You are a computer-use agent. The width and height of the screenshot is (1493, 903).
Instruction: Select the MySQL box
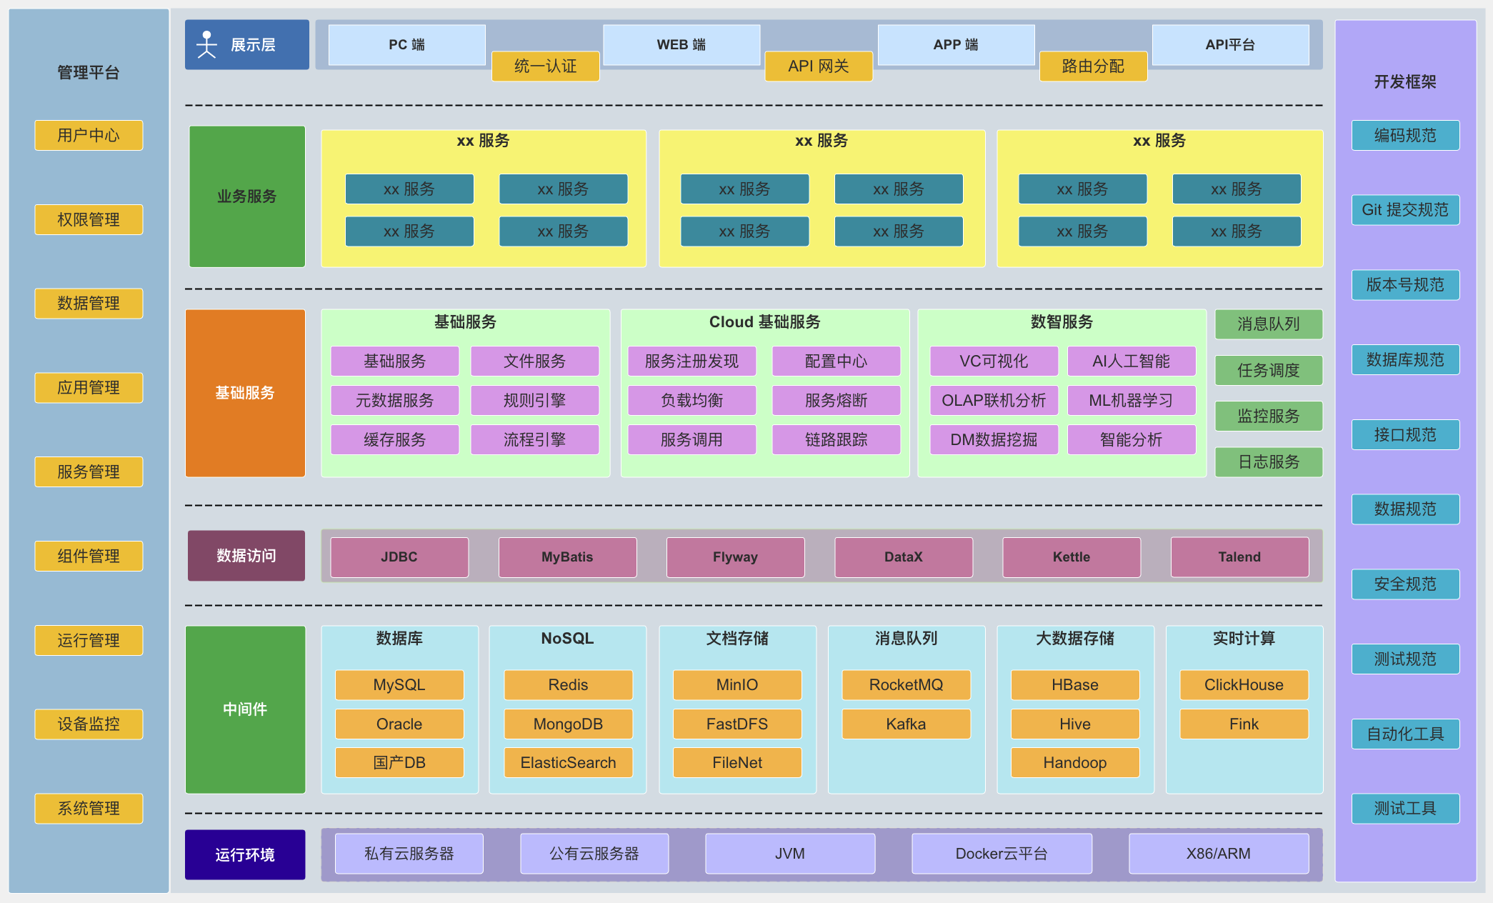pos(399,685)
